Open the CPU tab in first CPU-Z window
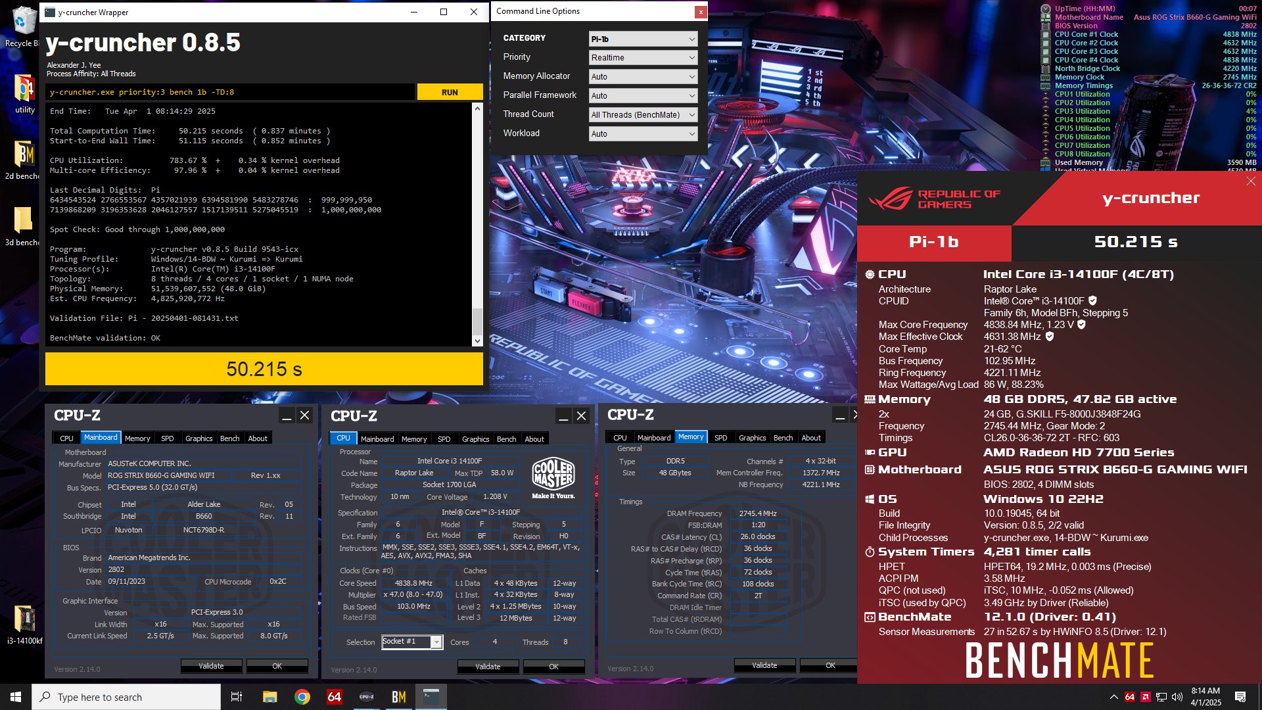This screenshot has width=1262, height=710. pos(66,438)
